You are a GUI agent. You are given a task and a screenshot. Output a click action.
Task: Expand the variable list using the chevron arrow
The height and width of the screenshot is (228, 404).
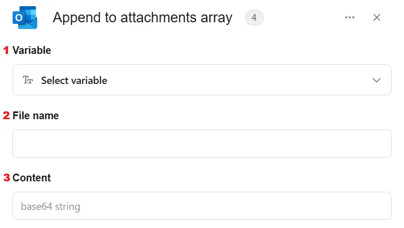377,80
